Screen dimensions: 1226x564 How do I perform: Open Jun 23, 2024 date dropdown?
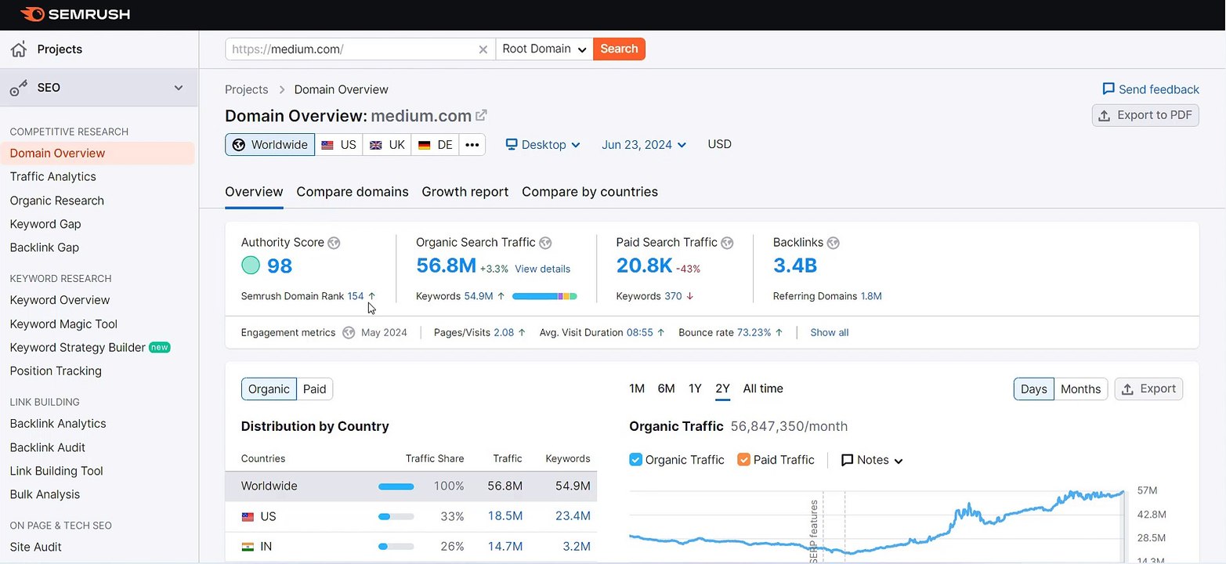click(644, 145)
